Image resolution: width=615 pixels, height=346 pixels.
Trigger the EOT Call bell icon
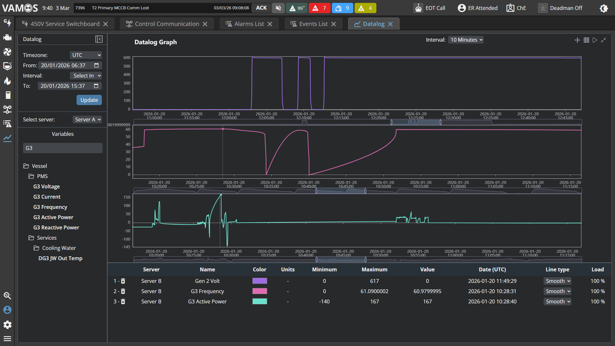[x=418, y=8]
